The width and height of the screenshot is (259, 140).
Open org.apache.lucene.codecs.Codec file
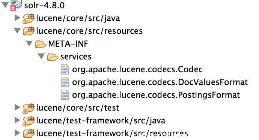coord(137,69)
